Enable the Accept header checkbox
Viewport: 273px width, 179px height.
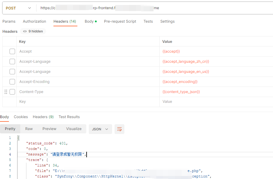[x=12, y=51]
